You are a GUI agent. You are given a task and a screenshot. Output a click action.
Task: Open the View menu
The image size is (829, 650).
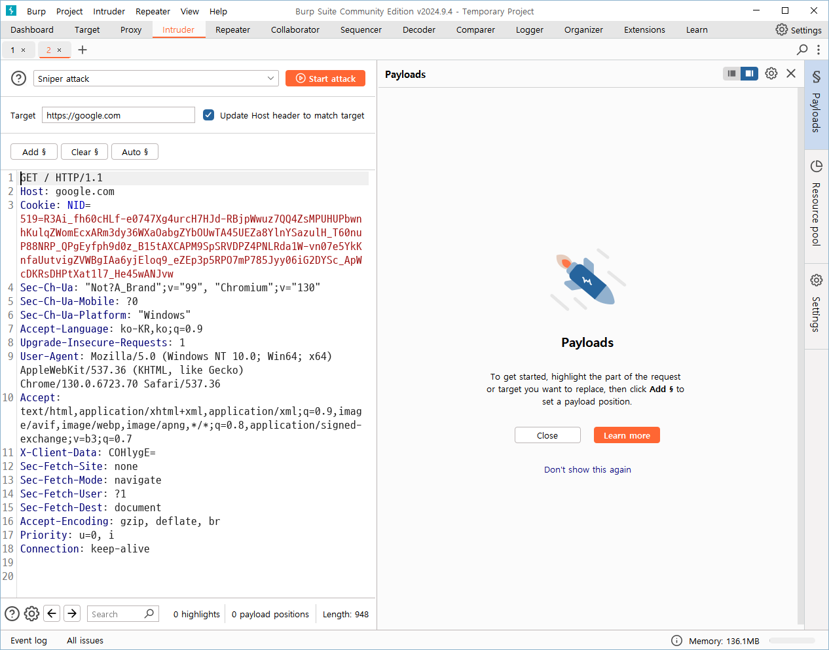(190, 11)
